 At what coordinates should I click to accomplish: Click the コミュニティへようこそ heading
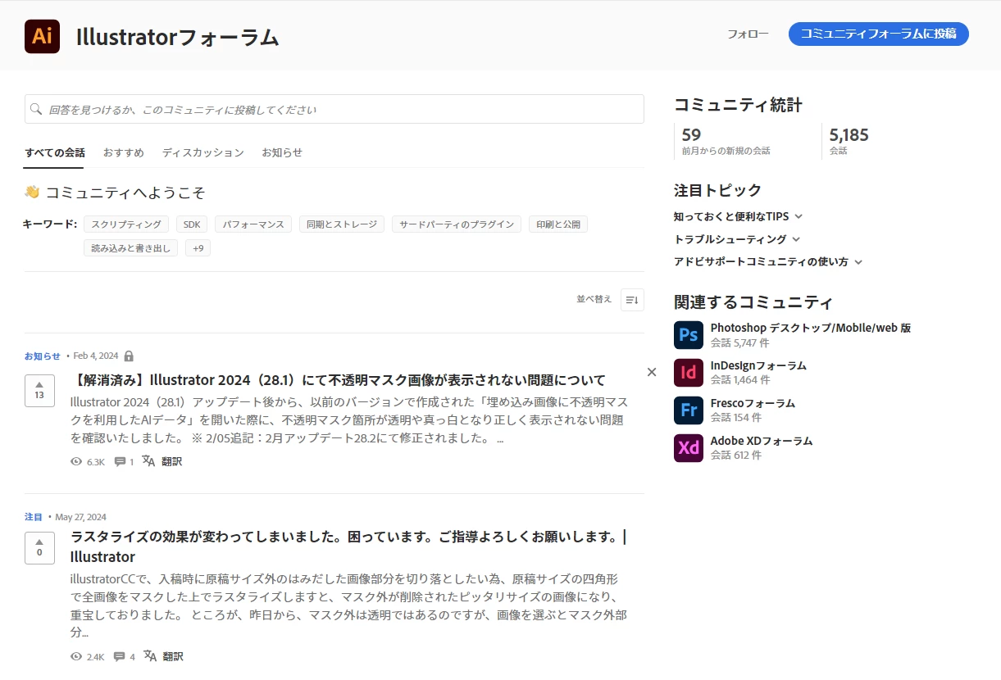(125, 193)
